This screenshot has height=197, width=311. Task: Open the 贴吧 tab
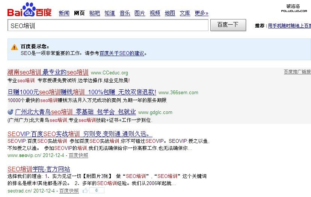click(x=95, y=13)
